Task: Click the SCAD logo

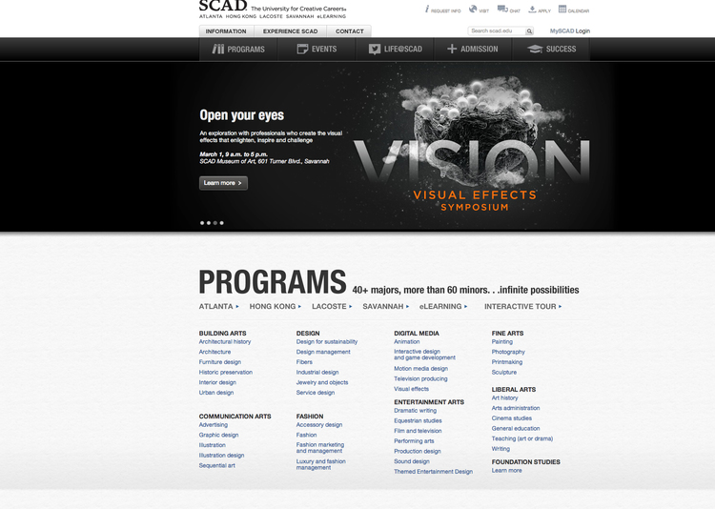Action: (x=223, y=6)
